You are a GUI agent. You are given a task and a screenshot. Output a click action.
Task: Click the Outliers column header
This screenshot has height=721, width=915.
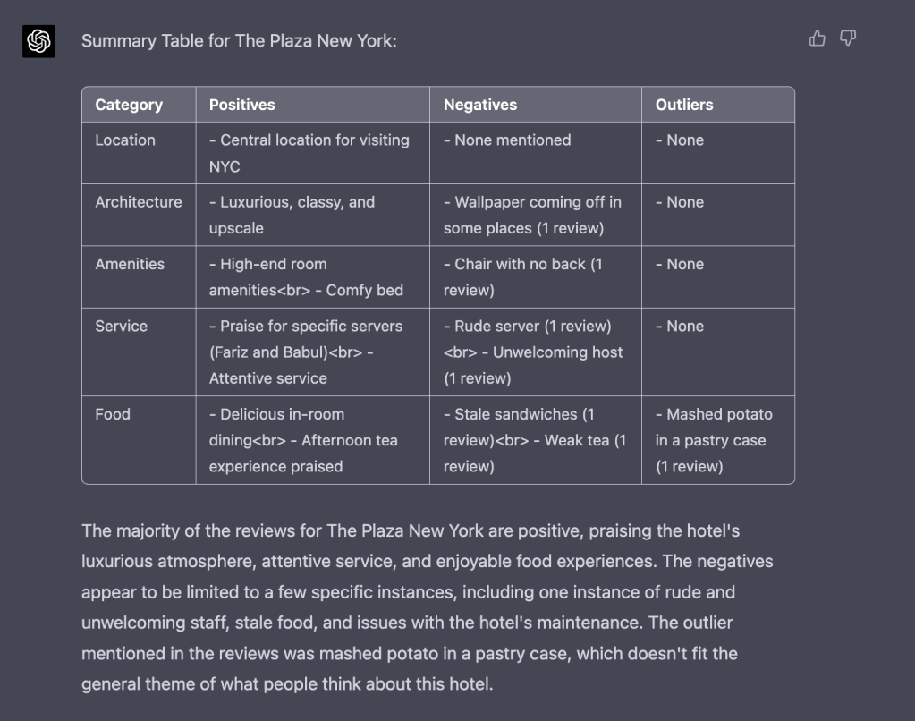click(684, 105)
